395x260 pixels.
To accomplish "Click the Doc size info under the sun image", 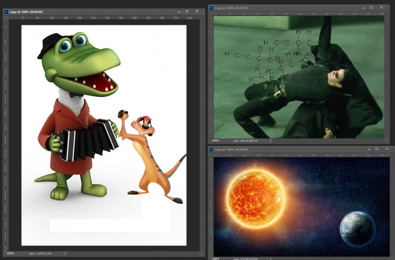I will (246, 259).
